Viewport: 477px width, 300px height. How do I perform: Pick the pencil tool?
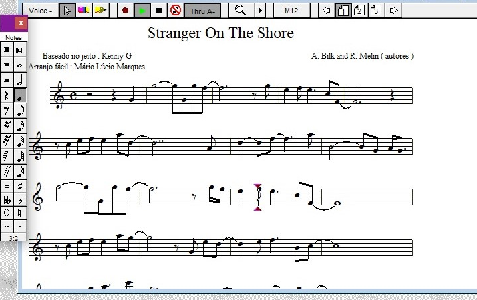100,10
